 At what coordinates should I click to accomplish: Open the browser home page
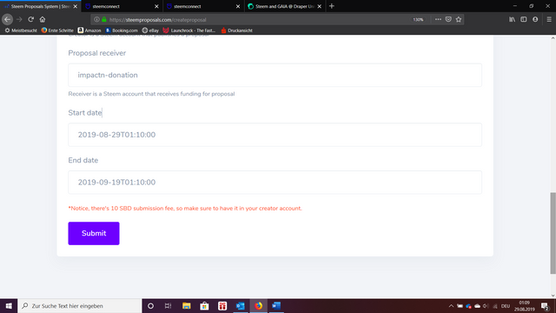[x=43, y=19]
